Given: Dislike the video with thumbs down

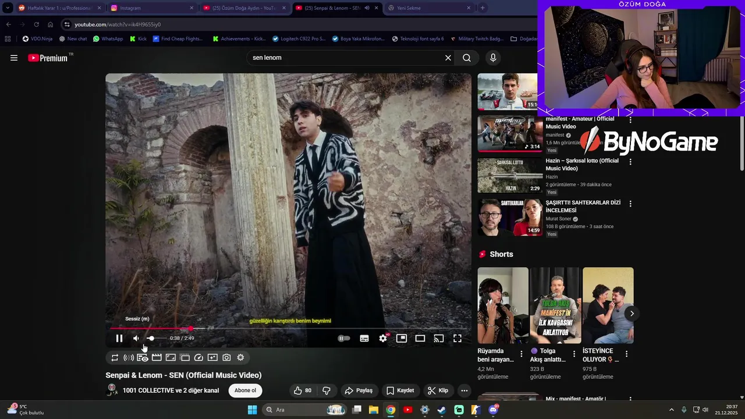Looking at the screenshot, I should (327, 390).
